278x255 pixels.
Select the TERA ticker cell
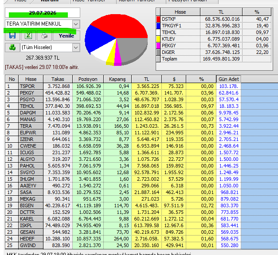click(x=31, y=126)
